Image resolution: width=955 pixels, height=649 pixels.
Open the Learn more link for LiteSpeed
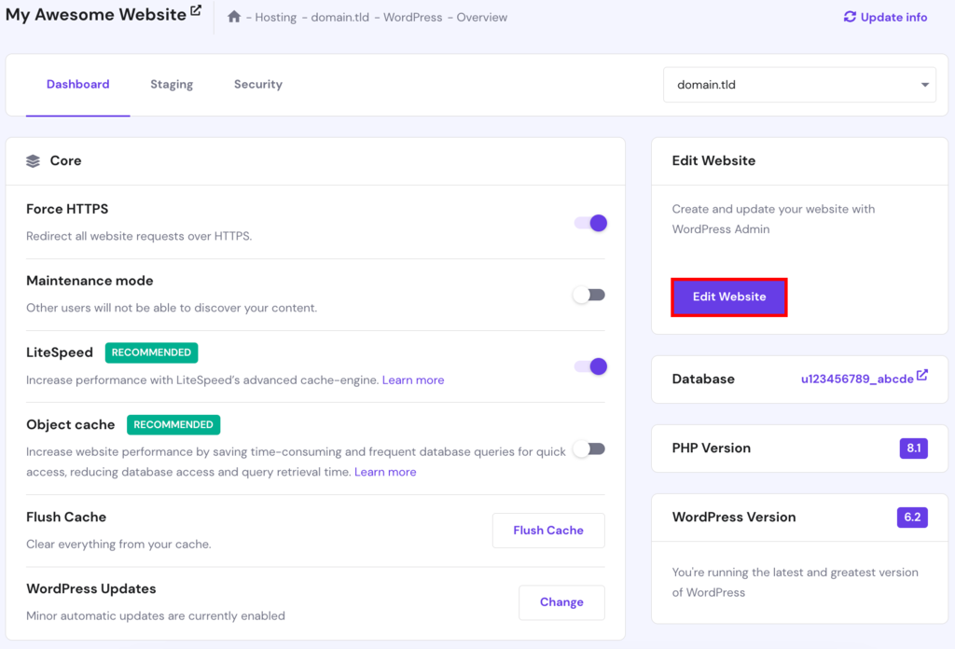[x=412, y=380]
